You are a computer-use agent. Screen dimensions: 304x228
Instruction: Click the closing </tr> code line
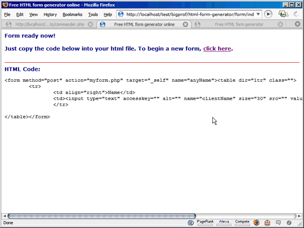click(x=61, y=104)
